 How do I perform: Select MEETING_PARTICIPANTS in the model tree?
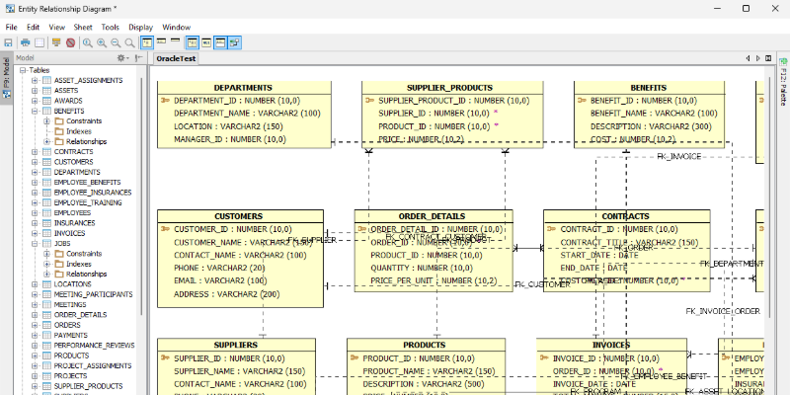tap(94, 294)
